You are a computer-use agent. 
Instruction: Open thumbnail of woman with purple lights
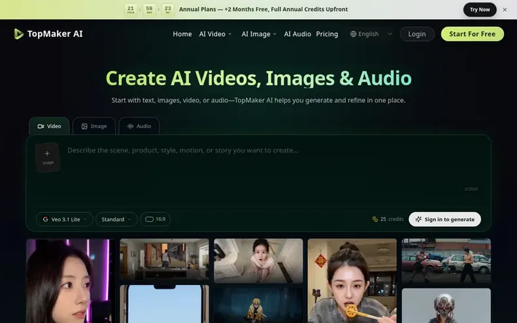pos(70,280)
